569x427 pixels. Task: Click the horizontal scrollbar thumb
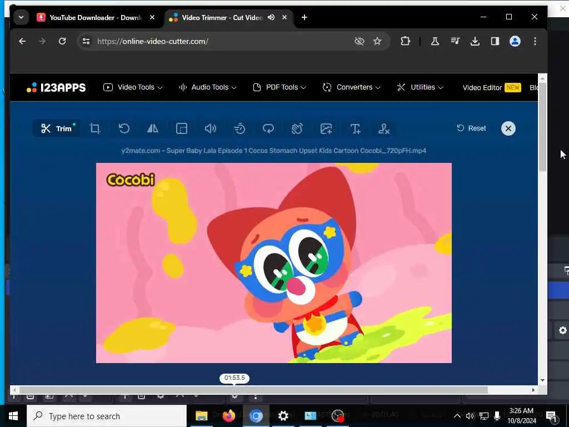point(253,390)
